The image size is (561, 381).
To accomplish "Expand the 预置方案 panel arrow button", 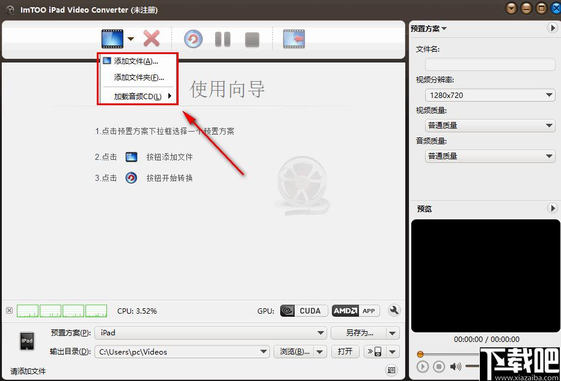I will 553,28.
